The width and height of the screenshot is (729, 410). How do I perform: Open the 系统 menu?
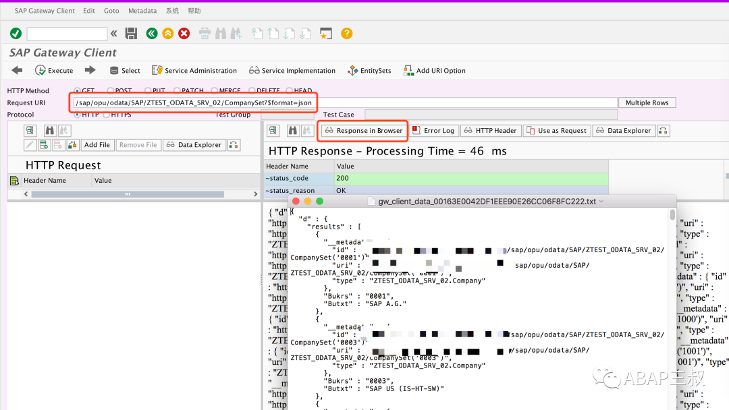click(x=172, y=11)
